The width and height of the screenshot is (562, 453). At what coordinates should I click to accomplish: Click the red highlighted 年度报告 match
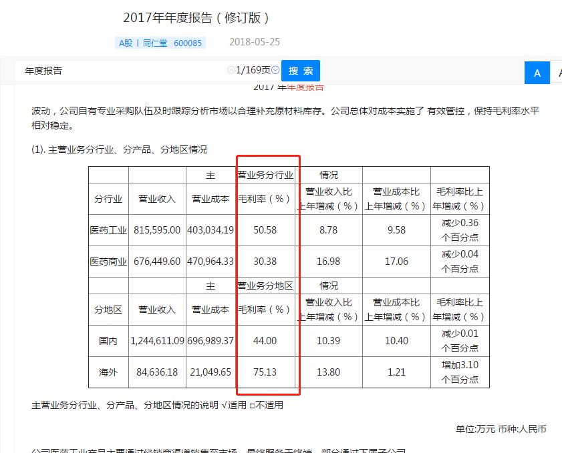307,86
